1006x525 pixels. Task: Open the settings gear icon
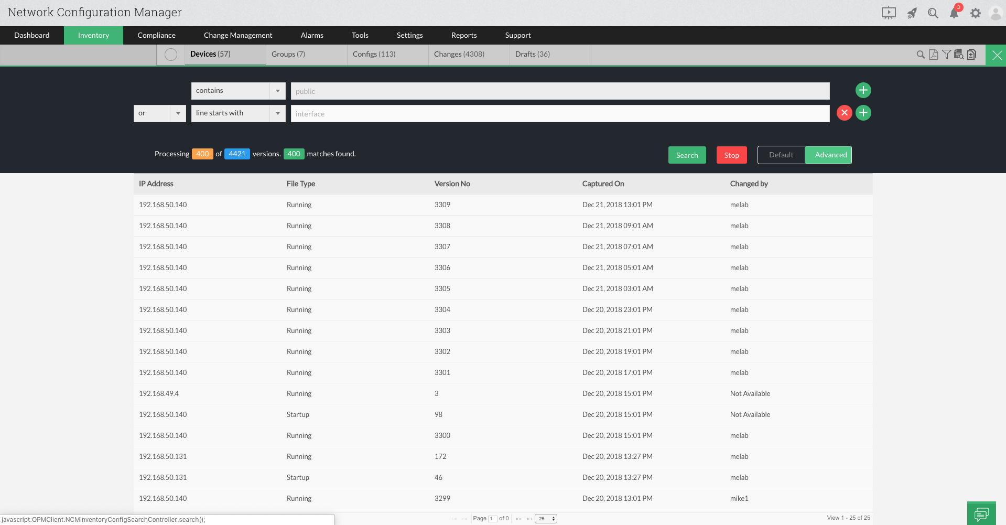(x=976, y=13)
